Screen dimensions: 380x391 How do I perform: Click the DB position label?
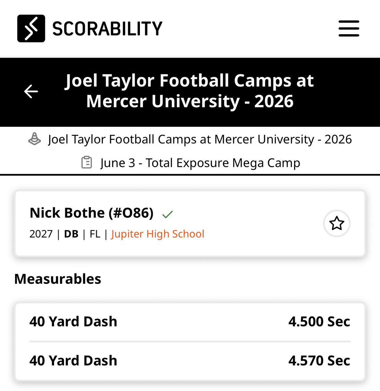[71, 234]
